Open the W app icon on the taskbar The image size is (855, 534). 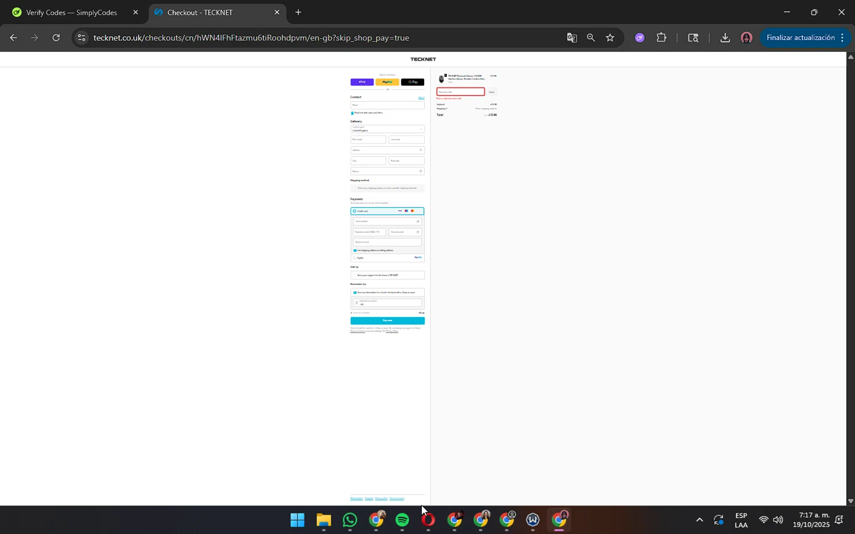tap(533, 520)
